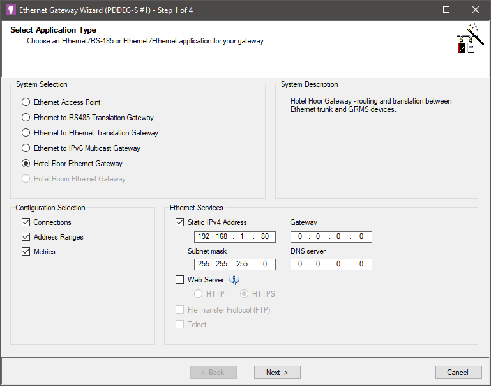Image resolution: width=491 pixels, height=386 pixels.
Task: Click the DNS server input field
Action: [331, 265]
